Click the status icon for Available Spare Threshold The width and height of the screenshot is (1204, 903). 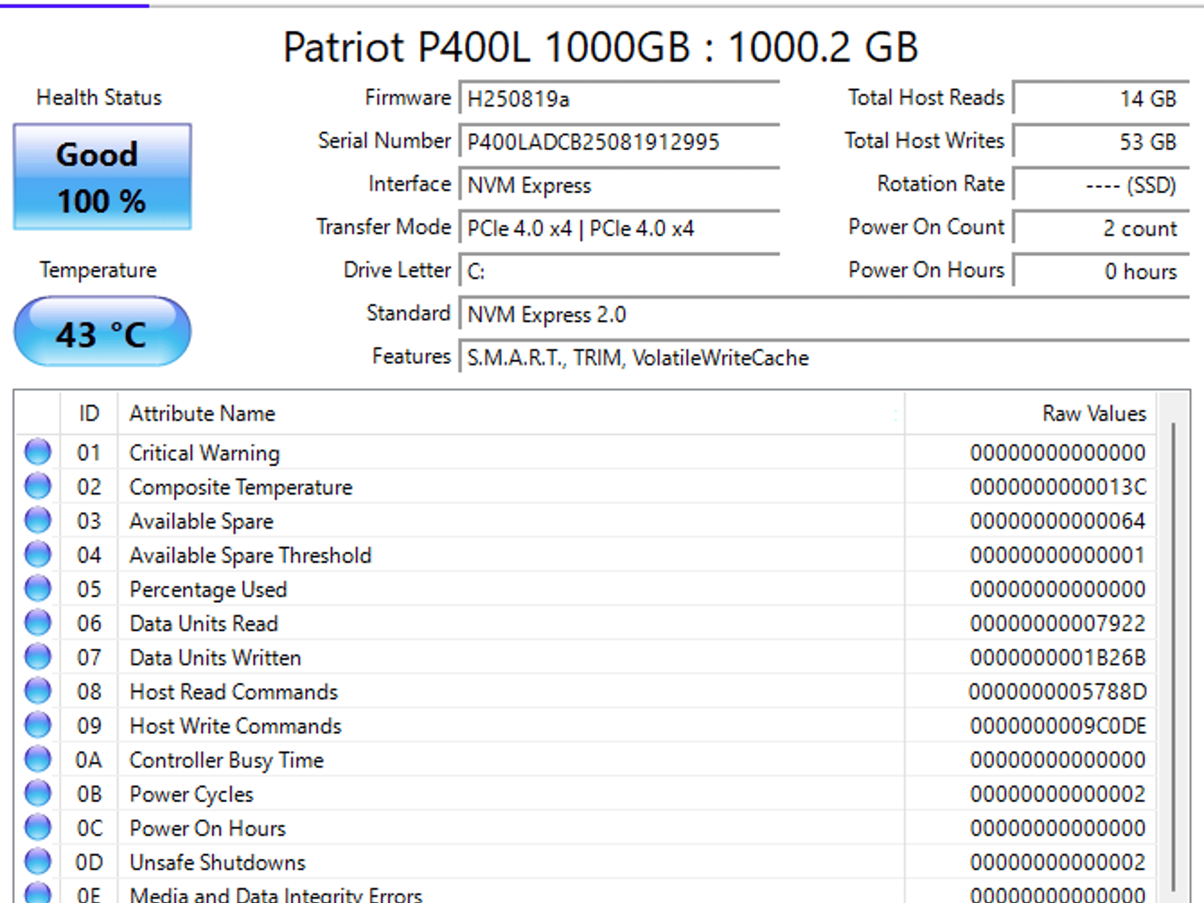click(x=38, y=554)
